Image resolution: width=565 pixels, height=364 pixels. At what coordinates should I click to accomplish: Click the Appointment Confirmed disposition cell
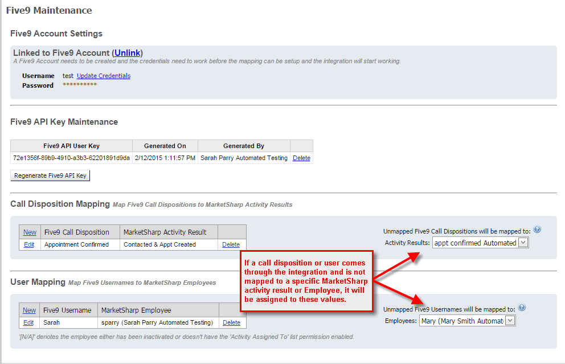pyautogui.click(x=80, y=244)
